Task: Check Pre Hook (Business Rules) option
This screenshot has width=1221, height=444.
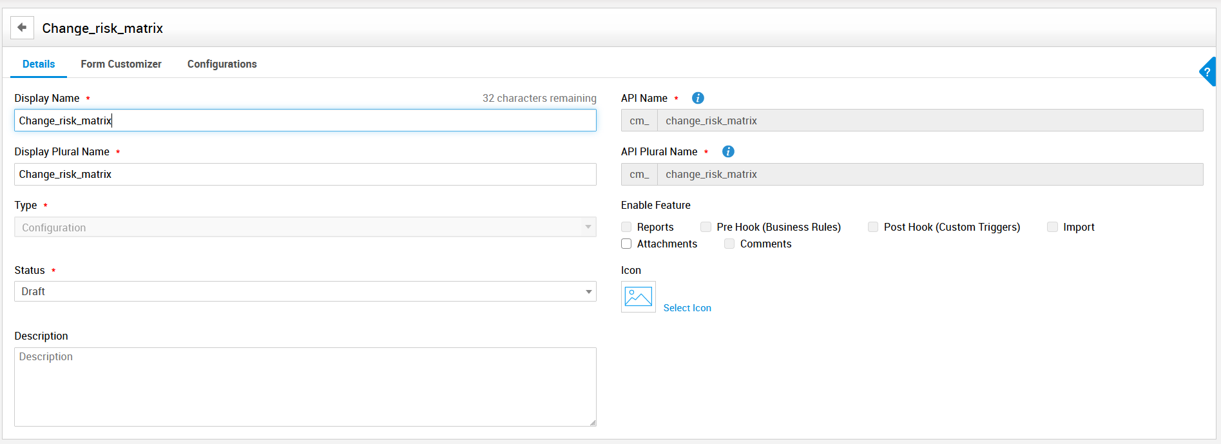Action: 706,227
